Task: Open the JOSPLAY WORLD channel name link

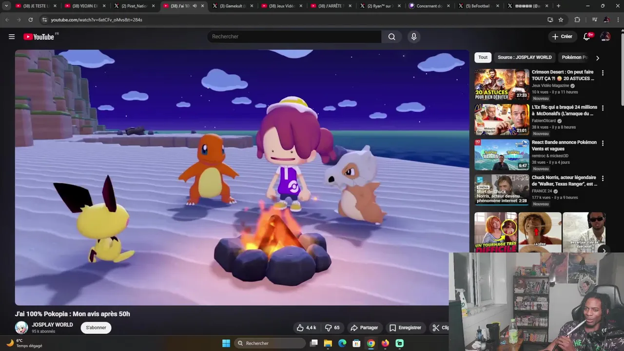Action: click(x=52, y=325)
